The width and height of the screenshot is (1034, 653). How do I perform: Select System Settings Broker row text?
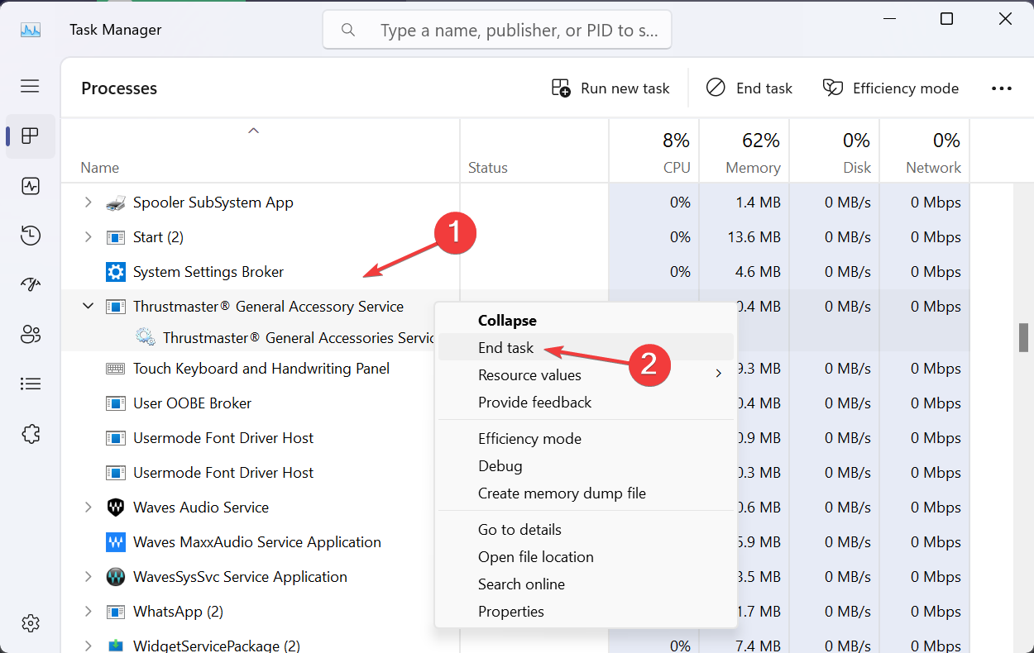(208, 272)
